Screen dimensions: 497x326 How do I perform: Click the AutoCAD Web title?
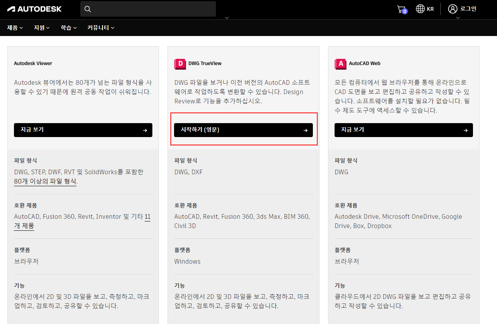click(365, 63)
